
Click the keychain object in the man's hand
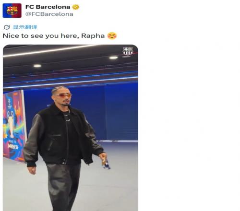pos(106,163)
